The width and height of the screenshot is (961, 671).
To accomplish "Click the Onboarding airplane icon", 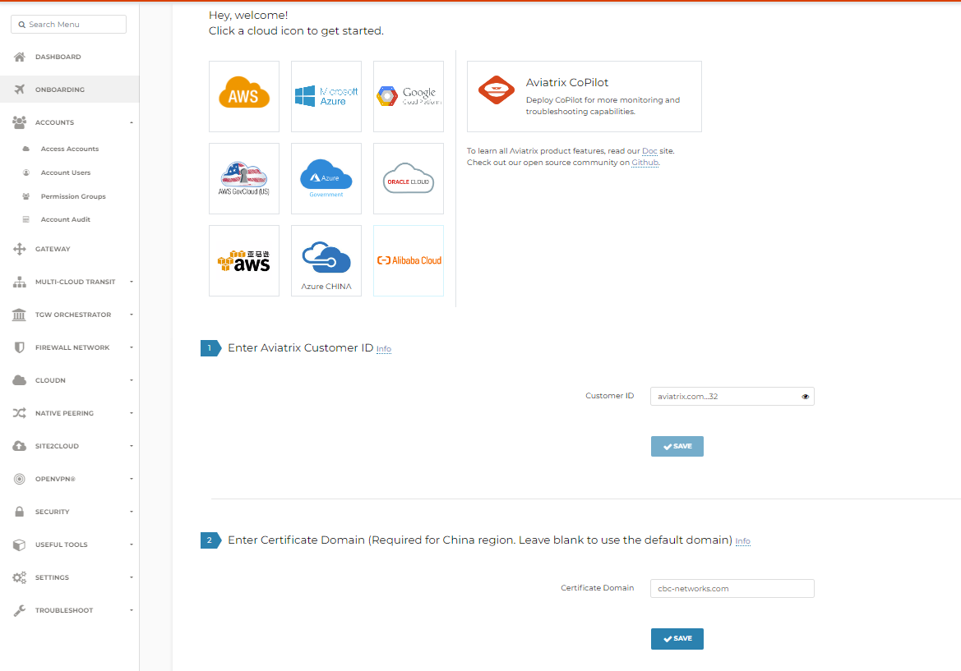I will (x=20, y=90).
